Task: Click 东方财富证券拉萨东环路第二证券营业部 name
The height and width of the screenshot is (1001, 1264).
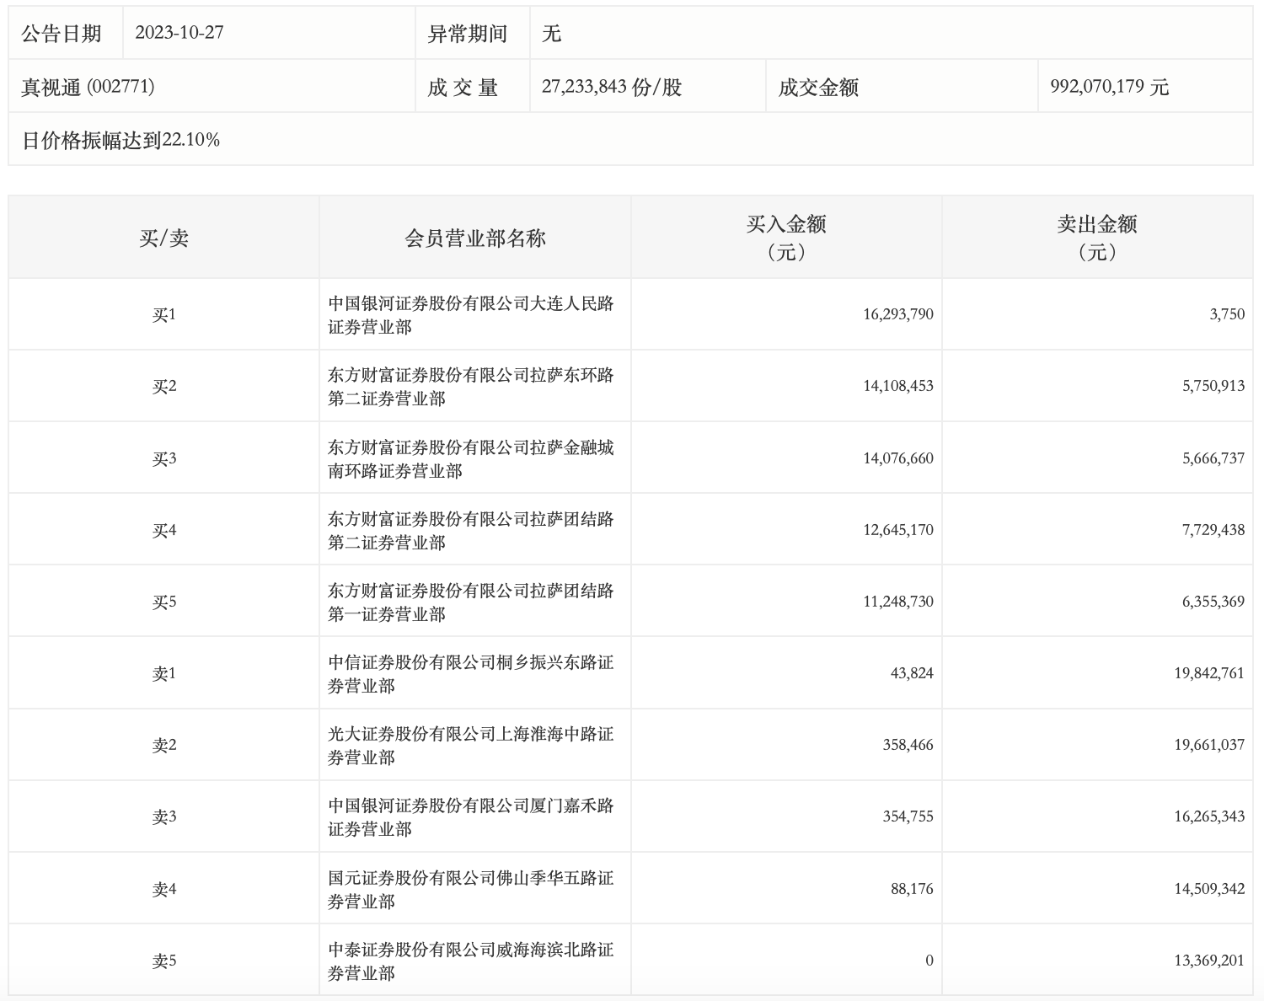Action: click(x=471, y=386)
